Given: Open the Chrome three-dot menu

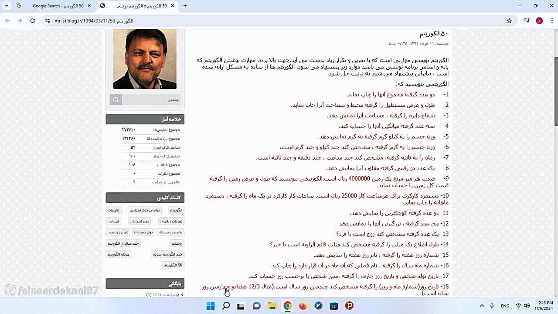Looking at the screenshot, I should [552, 20].
